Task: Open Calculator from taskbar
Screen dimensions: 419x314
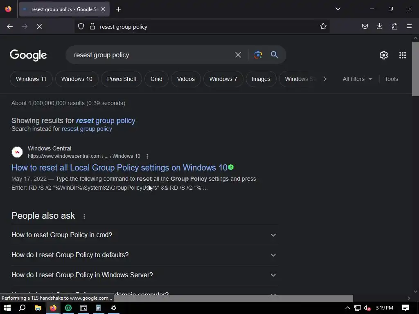Action: pos(99,308)
